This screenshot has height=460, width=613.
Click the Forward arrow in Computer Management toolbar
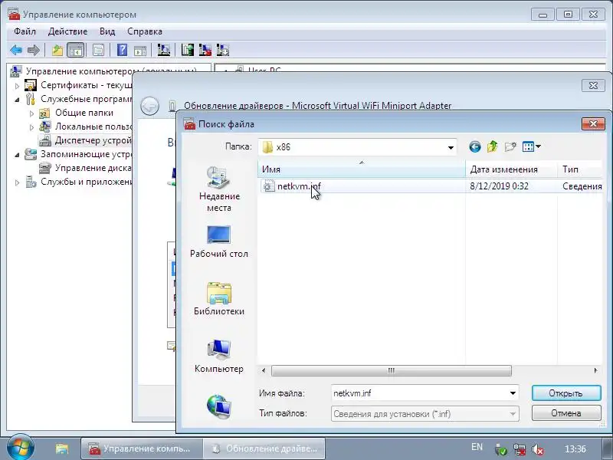tap(34, 50)
